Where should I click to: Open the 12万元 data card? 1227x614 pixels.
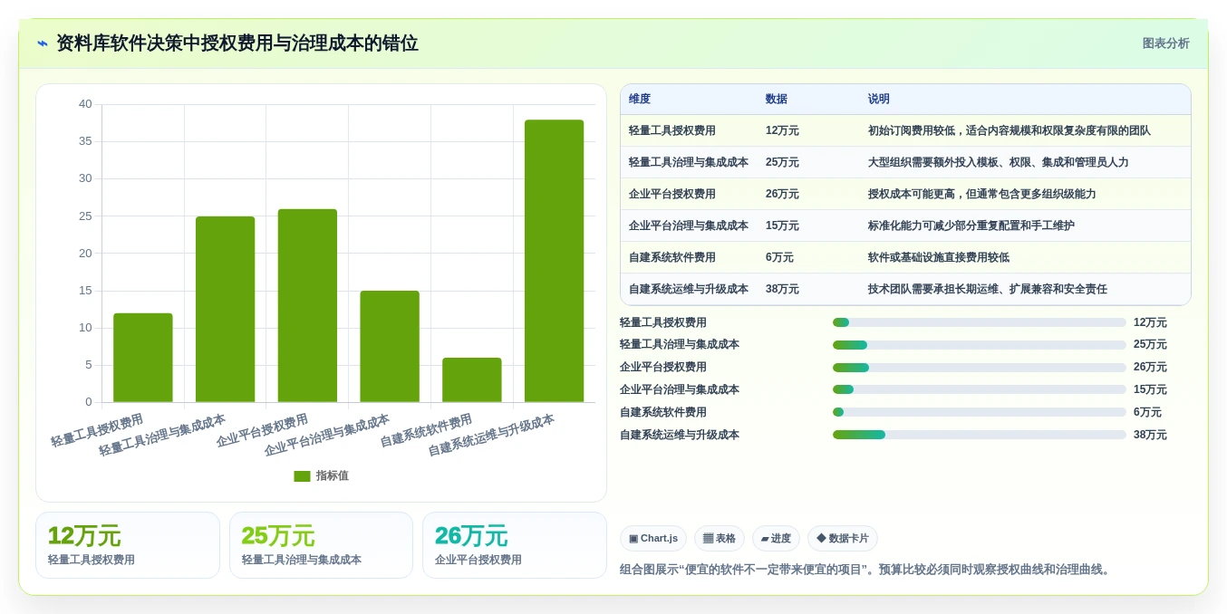pyautogui.click(x=128, y=545)
